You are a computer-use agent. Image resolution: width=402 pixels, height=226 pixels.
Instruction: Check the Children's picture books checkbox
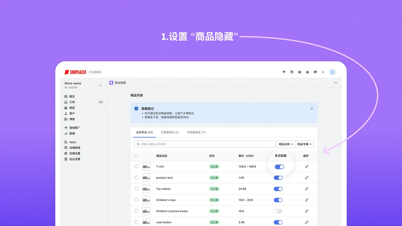[136, 211]
